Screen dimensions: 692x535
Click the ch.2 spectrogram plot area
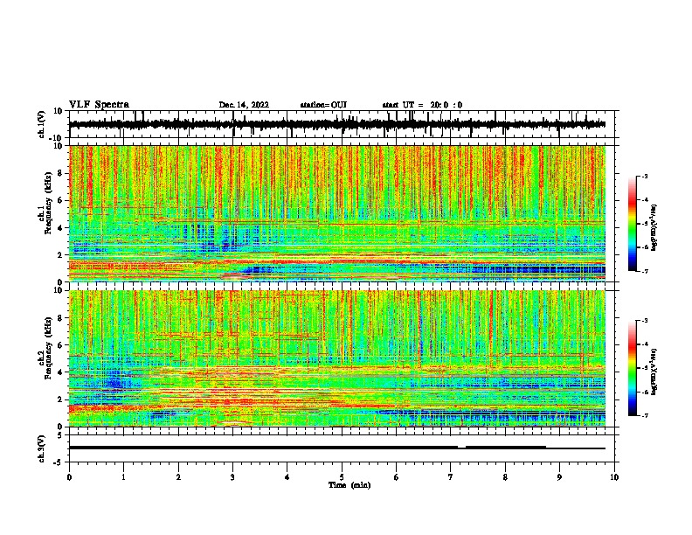(337, 358)
